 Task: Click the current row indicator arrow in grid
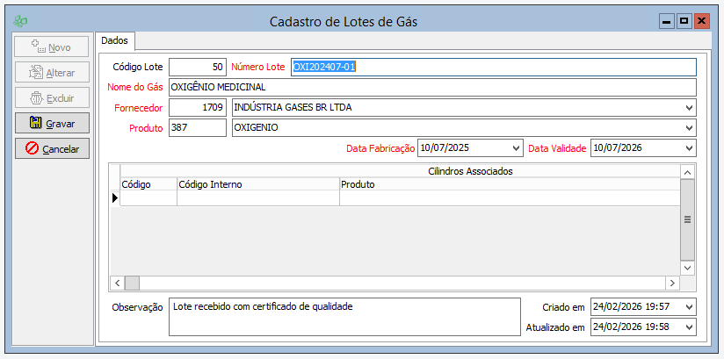pyautogui.click(x=114, y=198)
